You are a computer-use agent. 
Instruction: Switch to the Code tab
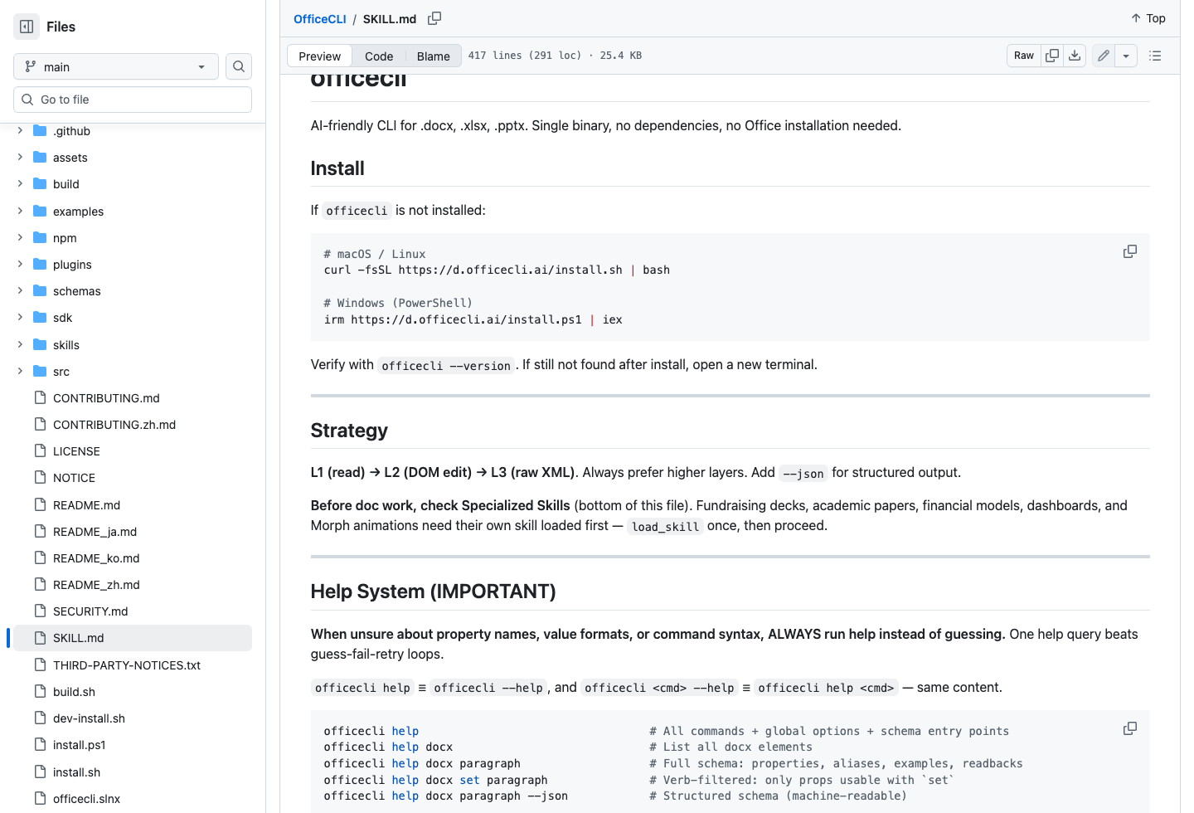(379, 56)
